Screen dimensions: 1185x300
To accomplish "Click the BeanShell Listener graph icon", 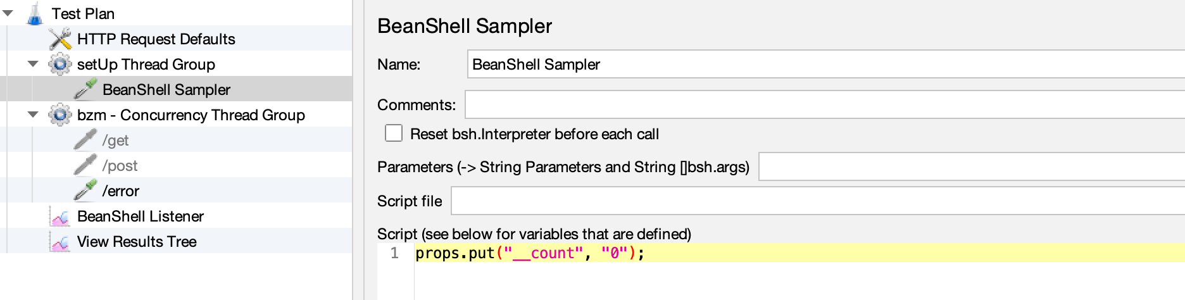I will click(x=60, y=216).
